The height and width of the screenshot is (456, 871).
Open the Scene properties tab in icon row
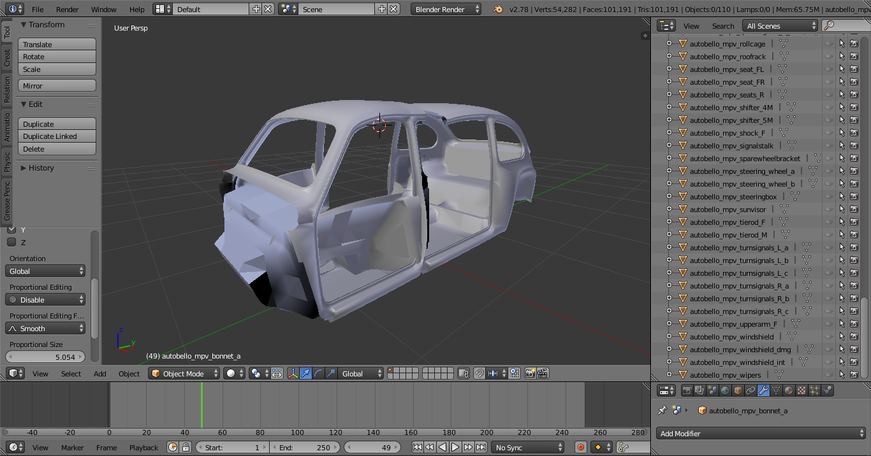[x=712, y=390]
